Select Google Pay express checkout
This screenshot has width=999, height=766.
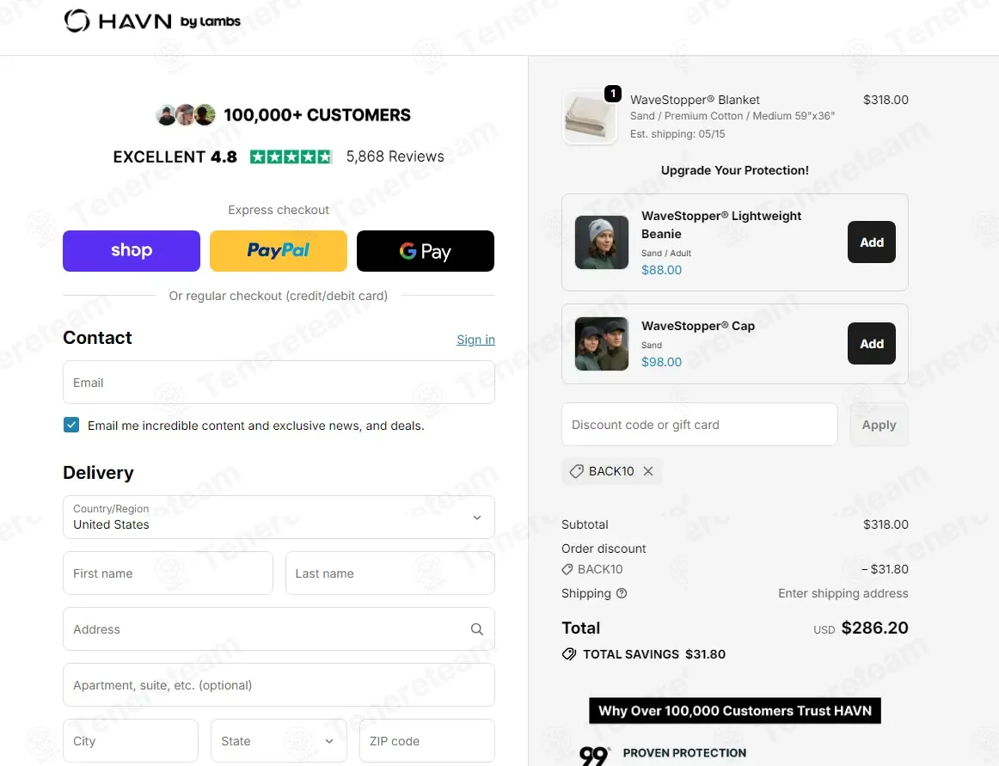pos(426,250)
